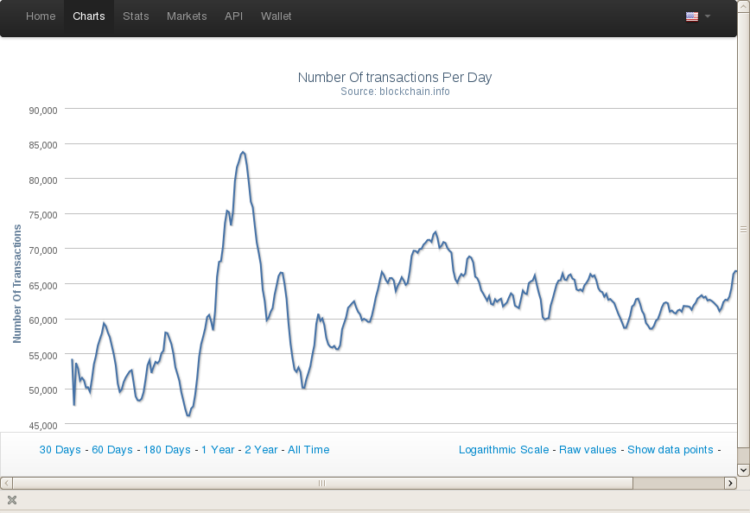The image size is (750, 513).
Task: Open the Stats nav item
Action: [x=136, y=16]
